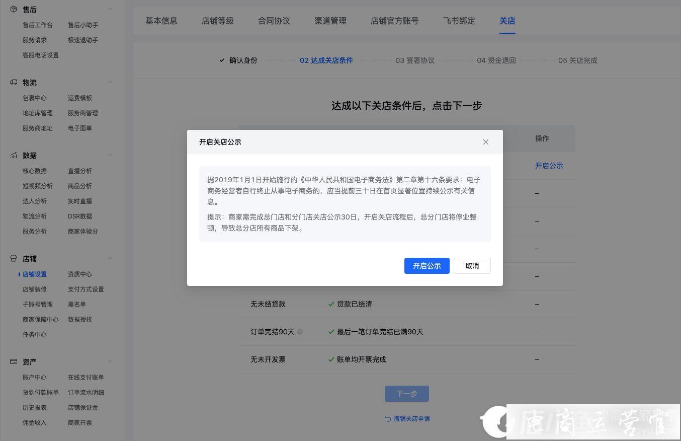The width and height of the screenshot is (681, 441).
Task: Go to 服务请求 in sidebar
Action: 35,40
